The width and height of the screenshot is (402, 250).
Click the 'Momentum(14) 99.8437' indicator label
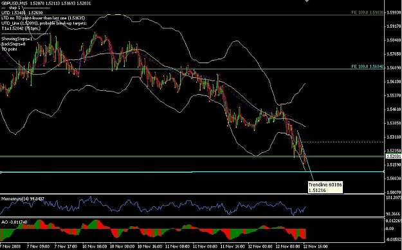(23, 198)
